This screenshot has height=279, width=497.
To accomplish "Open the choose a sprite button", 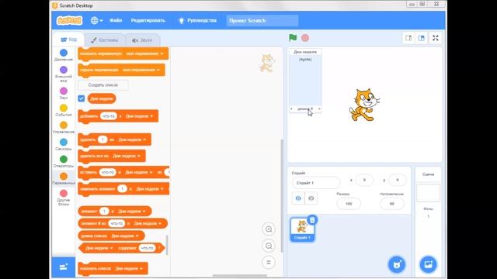I will coord(397,264).
